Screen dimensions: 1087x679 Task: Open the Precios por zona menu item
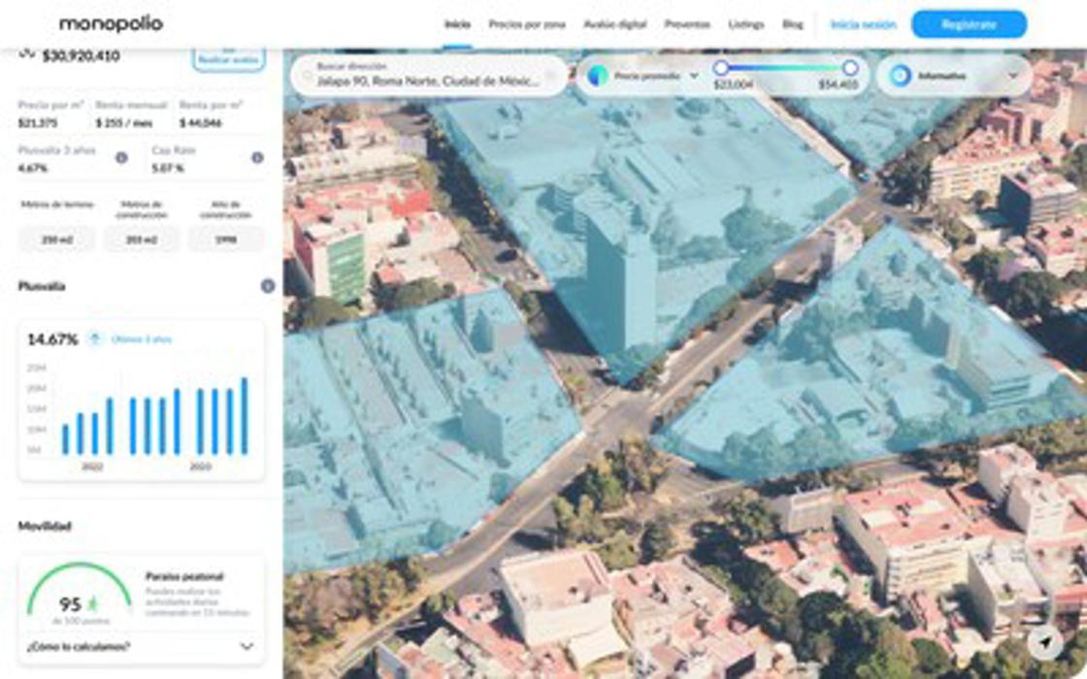point(527,24)
